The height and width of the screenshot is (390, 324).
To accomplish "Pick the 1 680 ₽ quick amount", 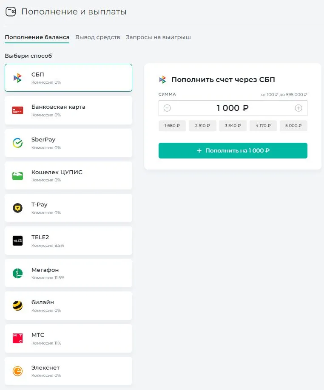I will (172, 126).
